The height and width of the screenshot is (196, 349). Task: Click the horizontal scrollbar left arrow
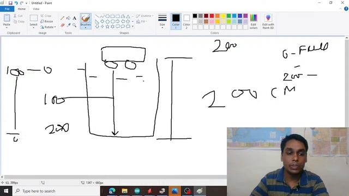click(x=2, y=177)
